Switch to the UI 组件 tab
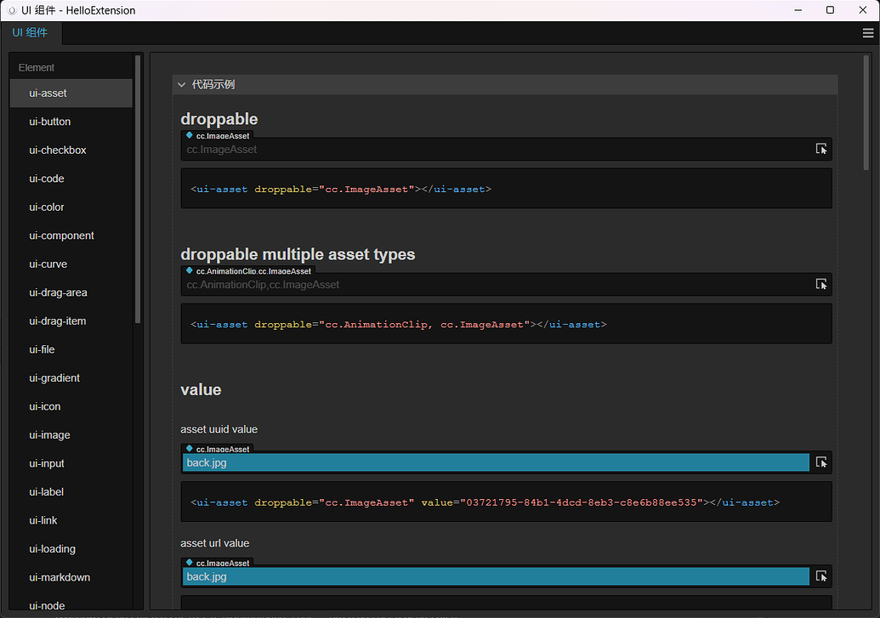Image resolution: width=880 pixels, height=618 pixels. [31, 33]
